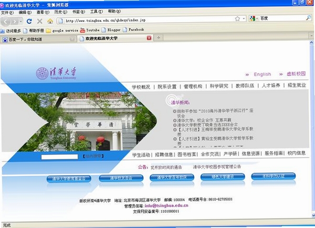Open the 查看 menu

pyautogui.click(x=43, y=12)
